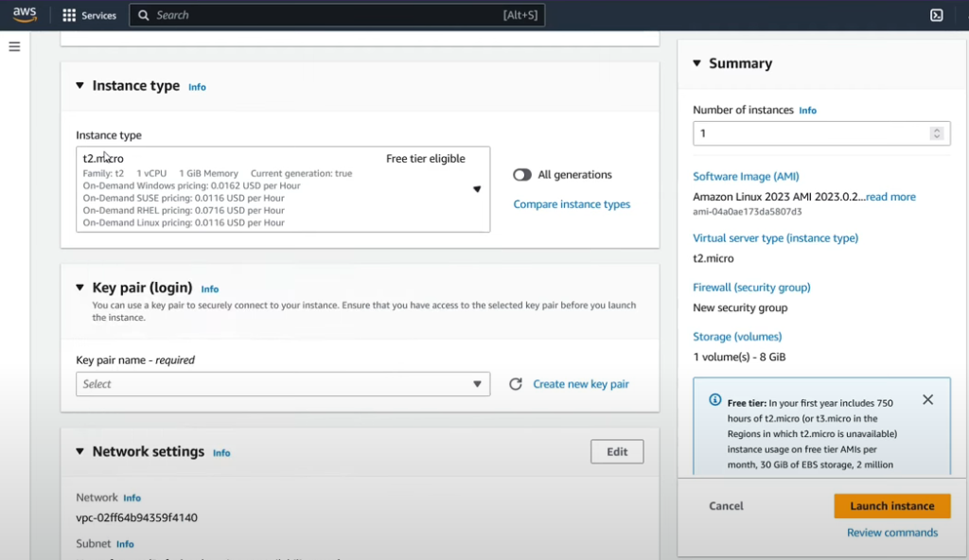This screenshot has height=560, width=969.
Task: Open the Review commands link
Action: [x=891, y=533]
